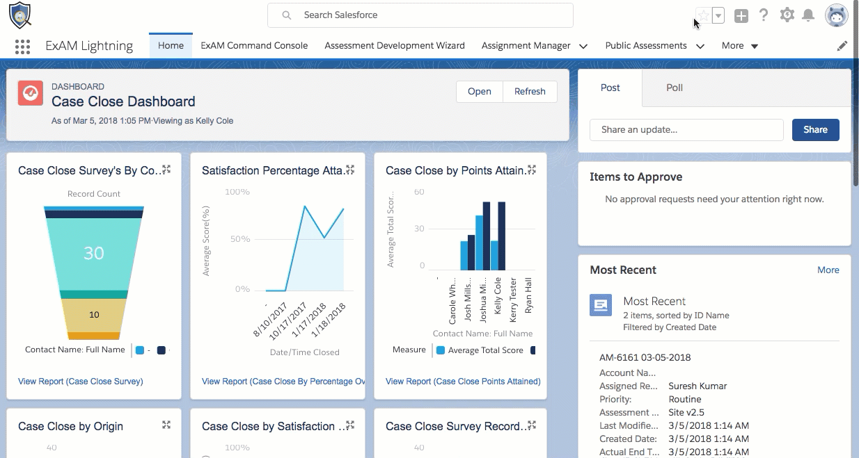The width and height of the screenshot is (859, 458).
Task: Open the global actions plus icon
Action: click(741, 15)
